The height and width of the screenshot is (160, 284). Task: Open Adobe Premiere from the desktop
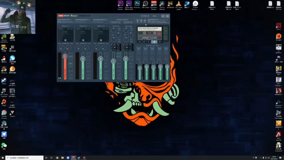[x=120, y=5]
